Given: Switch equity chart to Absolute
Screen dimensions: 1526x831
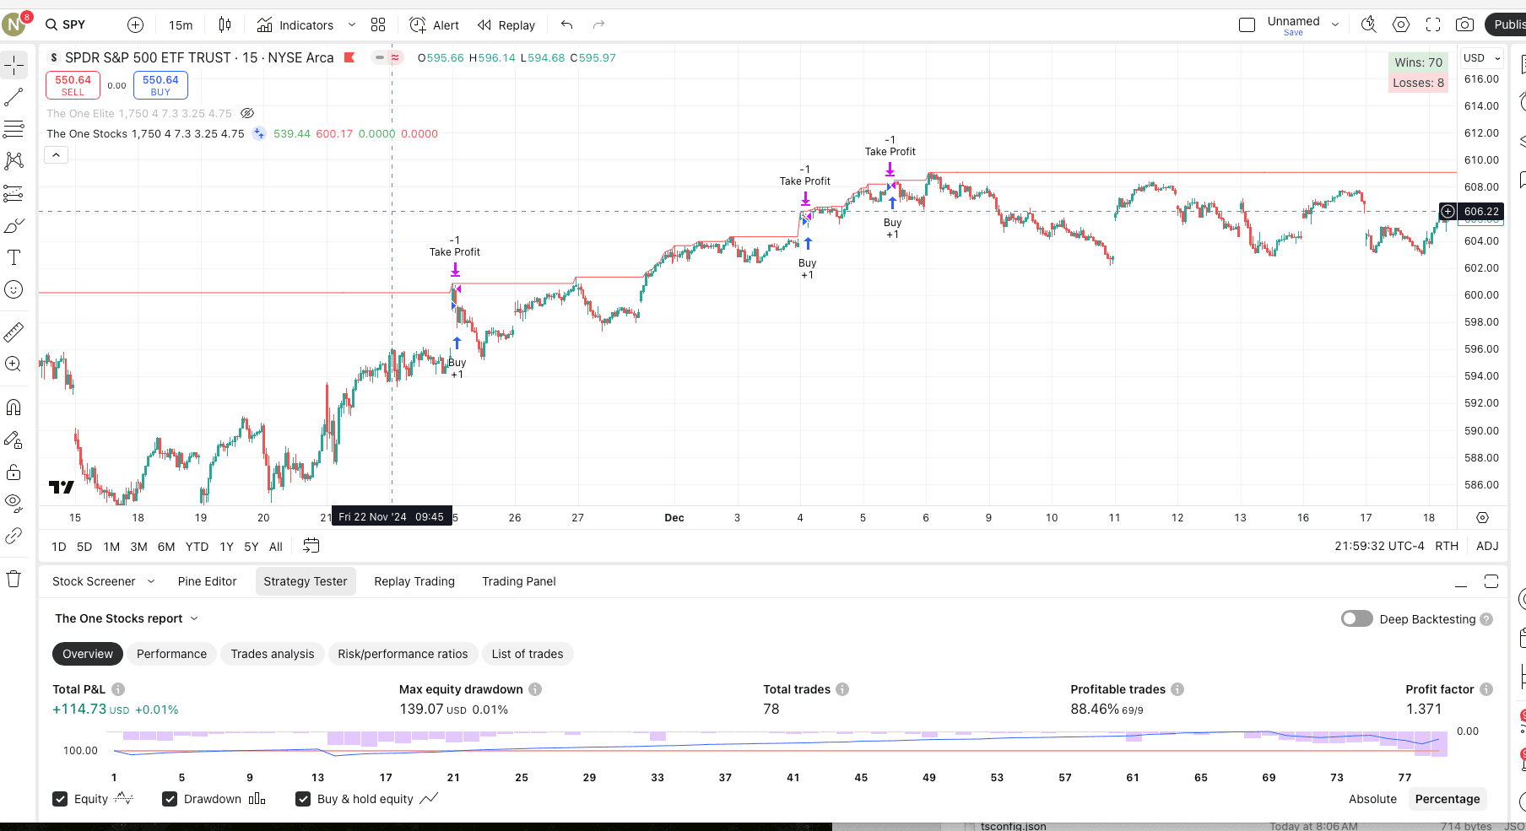Looking at the screenshot, I should pyautogui.click(x=1372, y=799).
